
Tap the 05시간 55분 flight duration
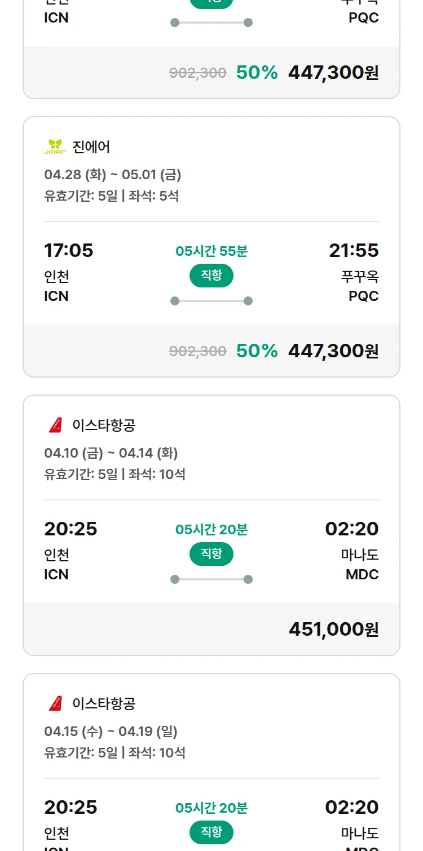point(211,251)
